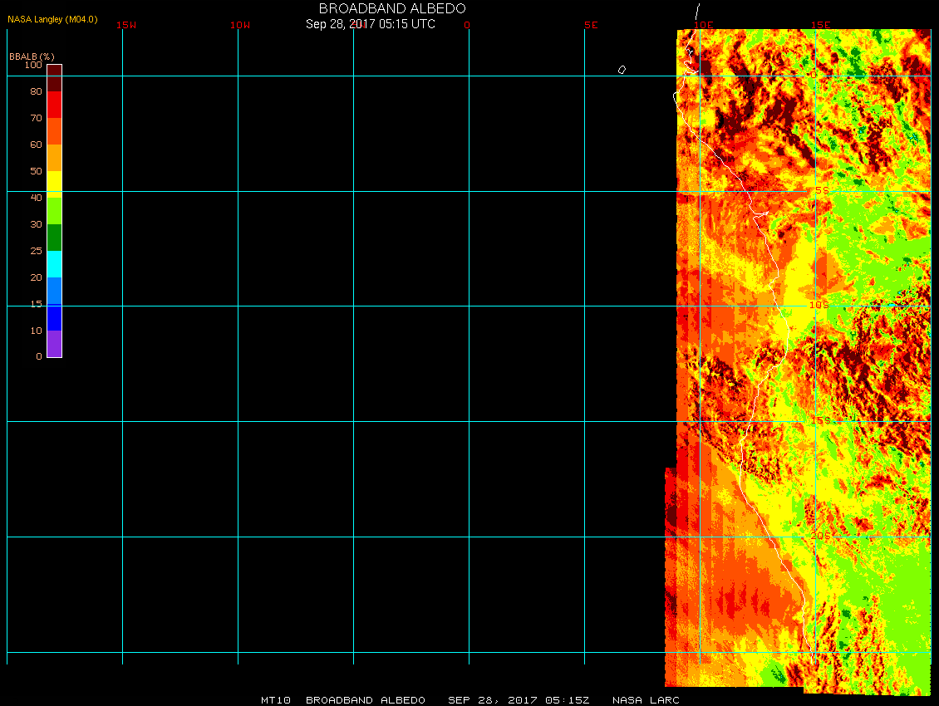Select the light green 30–40% legend swatch
Image resolution: width=939 pixels, height=706 pixels.
[x=54, y=211]
